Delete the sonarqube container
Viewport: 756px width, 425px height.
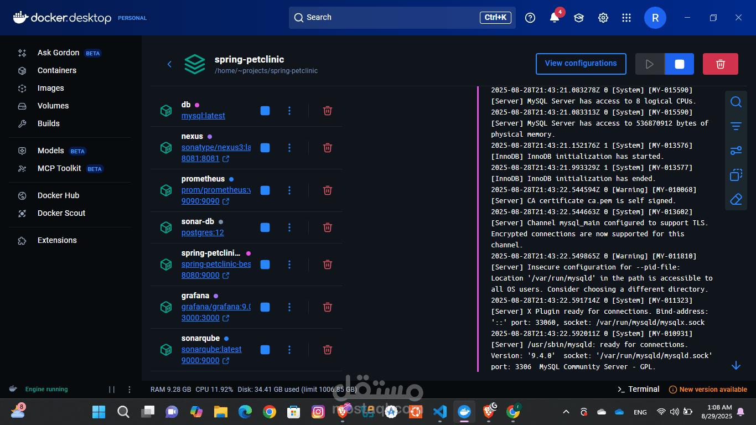[328, 350]
